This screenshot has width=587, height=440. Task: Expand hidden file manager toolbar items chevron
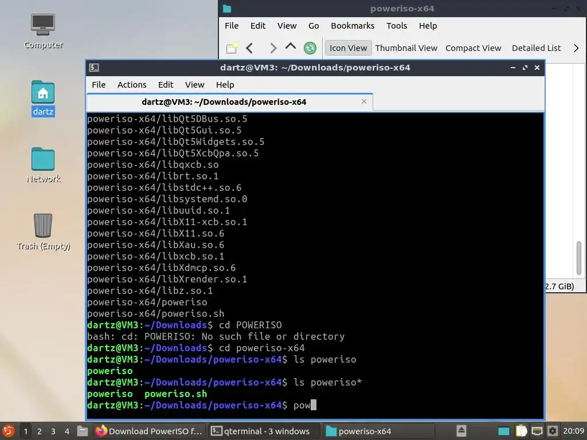576,48
